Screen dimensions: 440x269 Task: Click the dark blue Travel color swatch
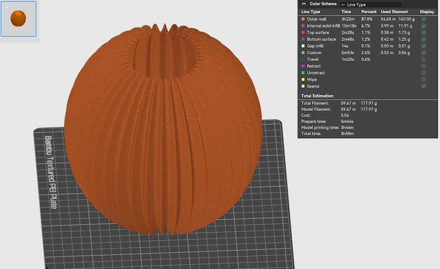(x=303, y=59)
